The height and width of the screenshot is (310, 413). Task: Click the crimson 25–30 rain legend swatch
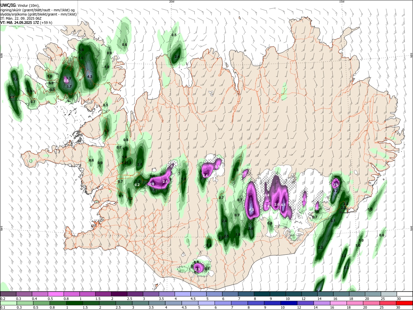[388, 303]
